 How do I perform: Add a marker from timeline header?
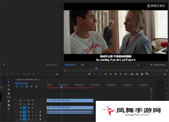point(32,86)
